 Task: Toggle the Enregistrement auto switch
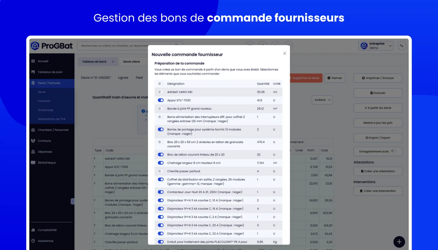(393, 151)
